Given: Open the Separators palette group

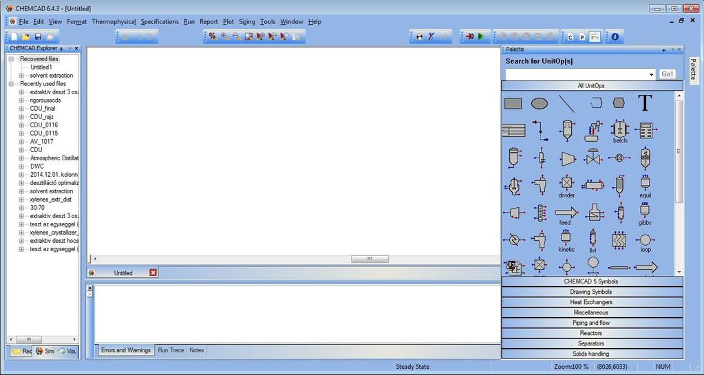Looking at the screenshot, I should tap(591, 343).
